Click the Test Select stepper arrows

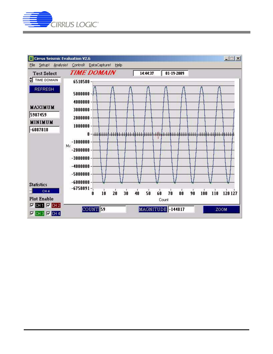[x=31, y=80]
